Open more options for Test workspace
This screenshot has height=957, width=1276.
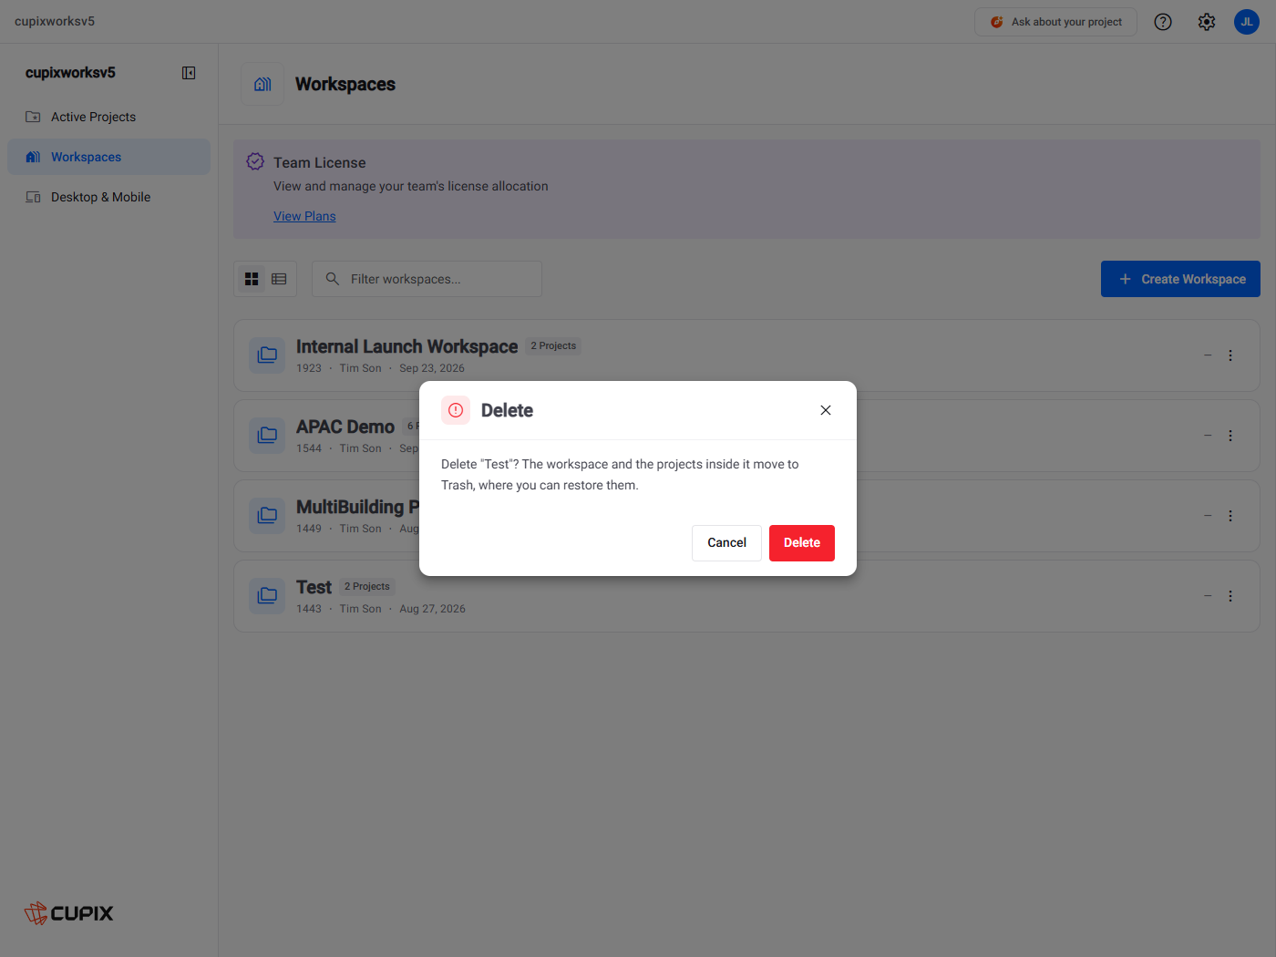click(x=1230, y=596)
